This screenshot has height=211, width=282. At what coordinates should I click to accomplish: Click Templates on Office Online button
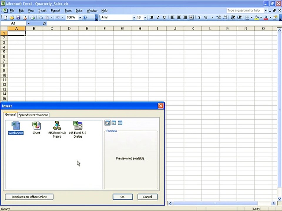[29, 197]
